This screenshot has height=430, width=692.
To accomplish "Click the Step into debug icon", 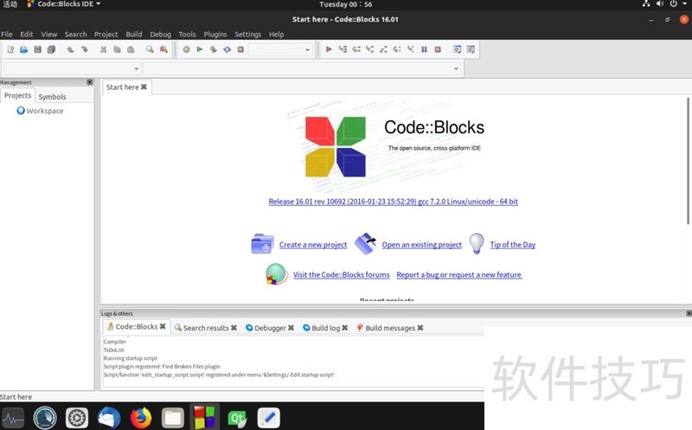I will point(370,49).
